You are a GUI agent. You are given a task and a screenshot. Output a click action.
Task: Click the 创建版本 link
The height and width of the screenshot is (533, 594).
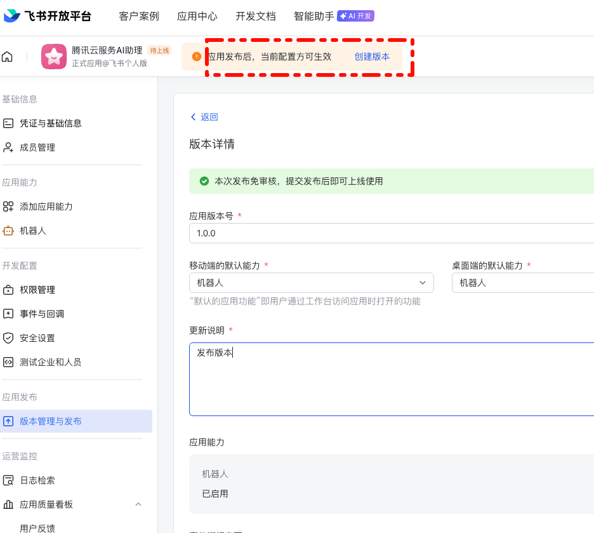pos(372,57)
